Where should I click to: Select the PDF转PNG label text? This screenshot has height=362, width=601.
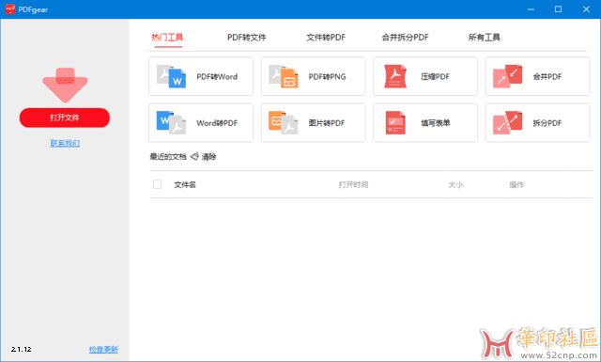click(328, 77)
